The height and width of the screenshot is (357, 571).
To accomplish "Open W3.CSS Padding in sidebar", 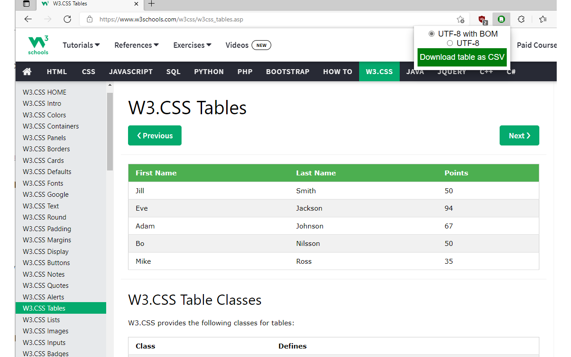I will pyautogui.click(x=61, y=229).
